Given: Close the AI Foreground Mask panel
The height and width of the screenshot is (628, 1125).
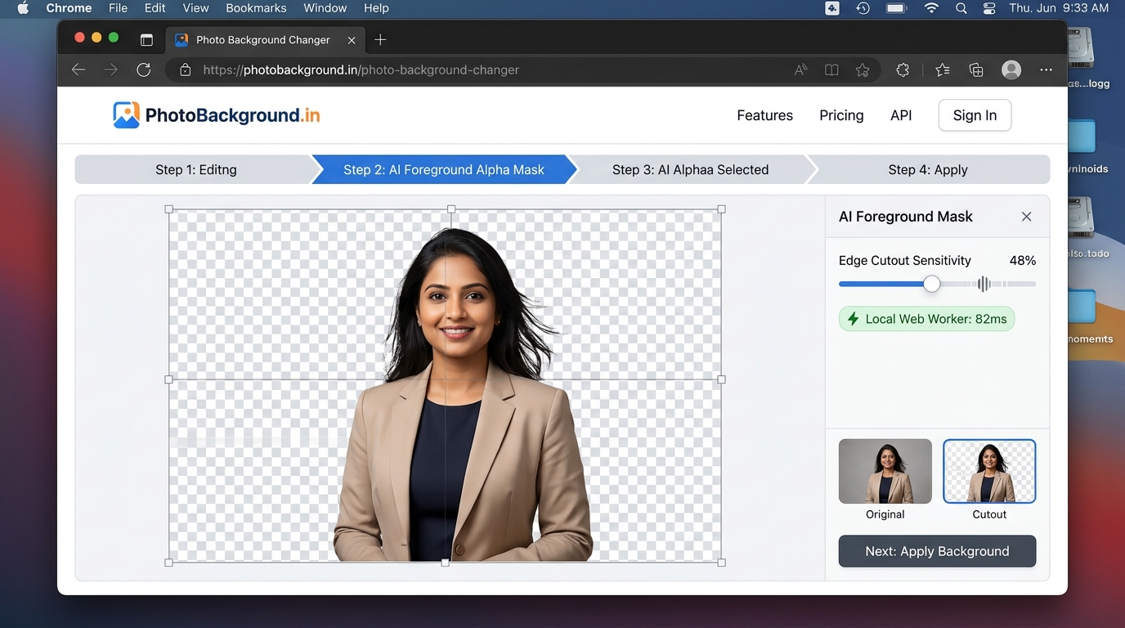Looking at the screenshot, I should click(1026, 217).
